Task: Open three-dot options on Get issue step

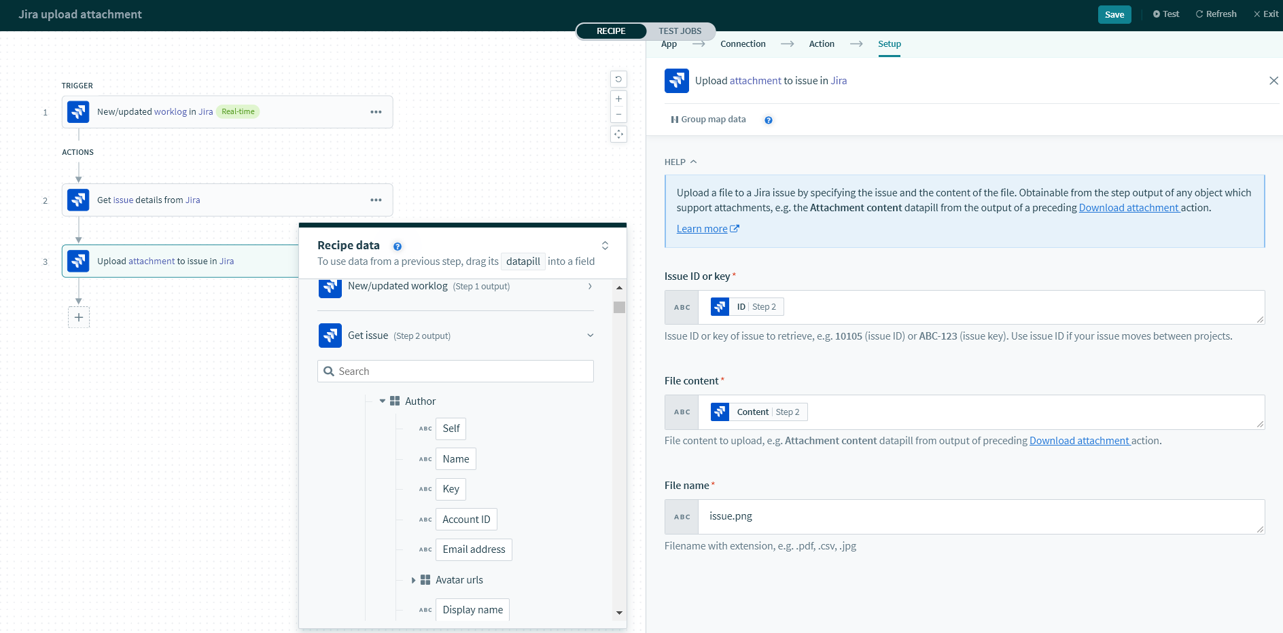Action: point(376,200)
